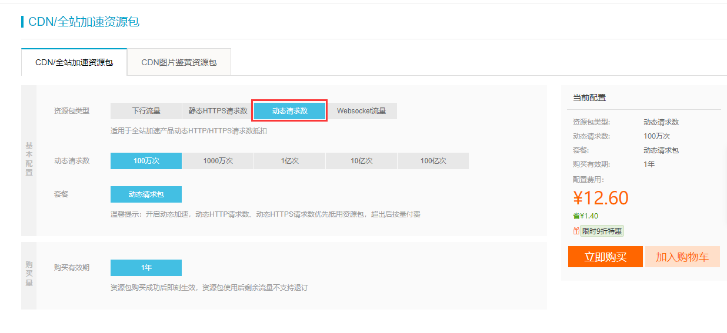727x333 pixels.
Task: Select the 100亿次 request quota
Action: point(433,161)
